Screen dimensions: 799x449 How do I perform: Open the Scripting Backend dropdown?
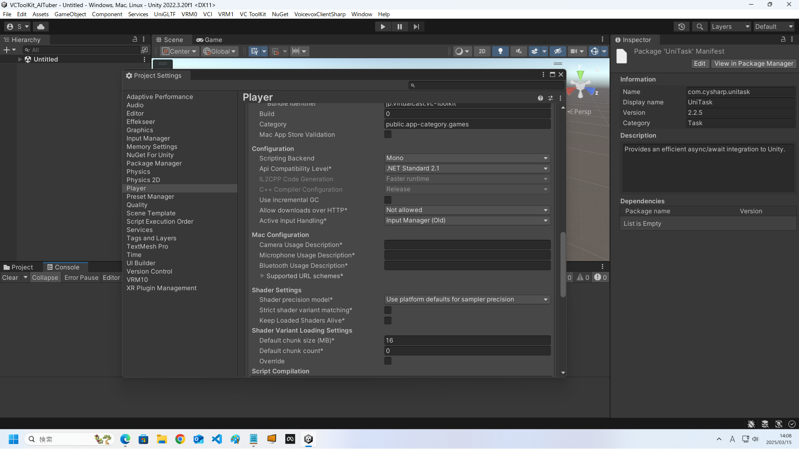point(467,158)
